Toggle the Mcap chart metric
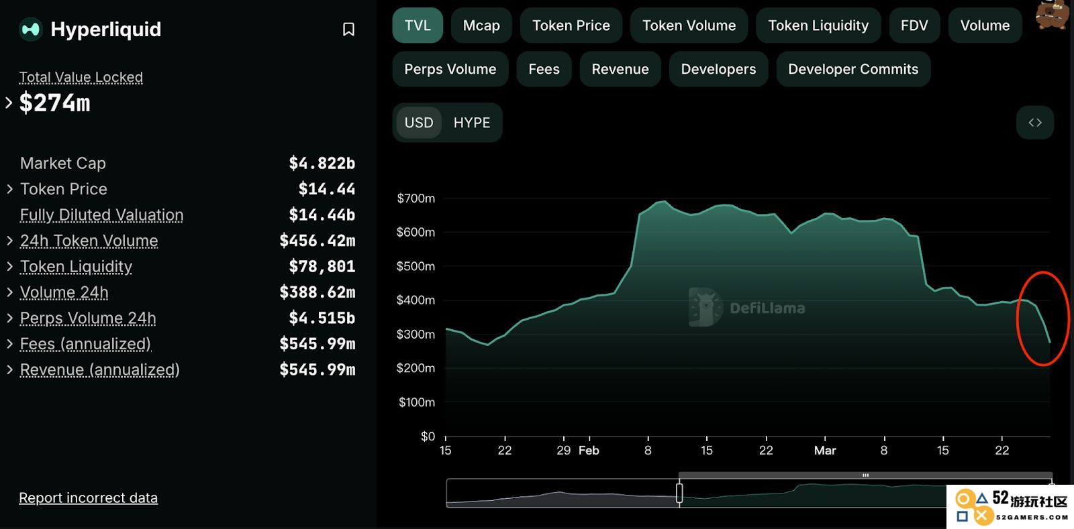Screen dimensions: 1074x529 pos(481,25)
